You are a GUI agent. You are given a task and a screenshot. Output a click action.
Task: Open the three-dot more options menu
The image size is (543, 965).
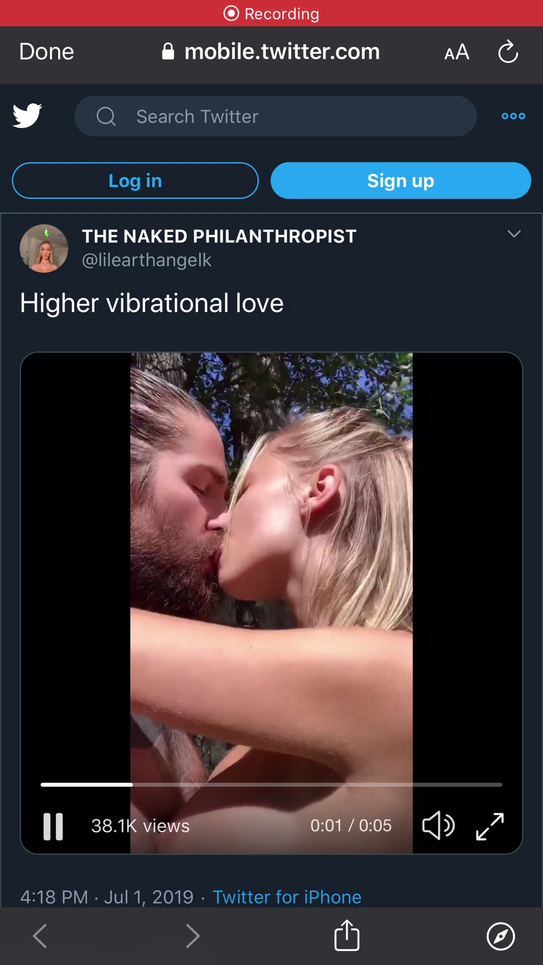point(513,116)
